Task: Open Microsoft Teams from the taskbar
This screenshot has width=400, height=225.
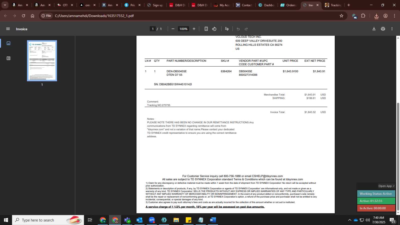Action: 127,220
